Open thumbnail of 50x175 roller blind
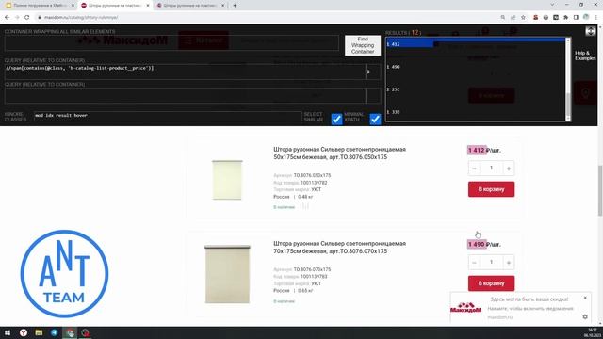Viewport: 603px width, 339px height. click(x=227, y=180)
